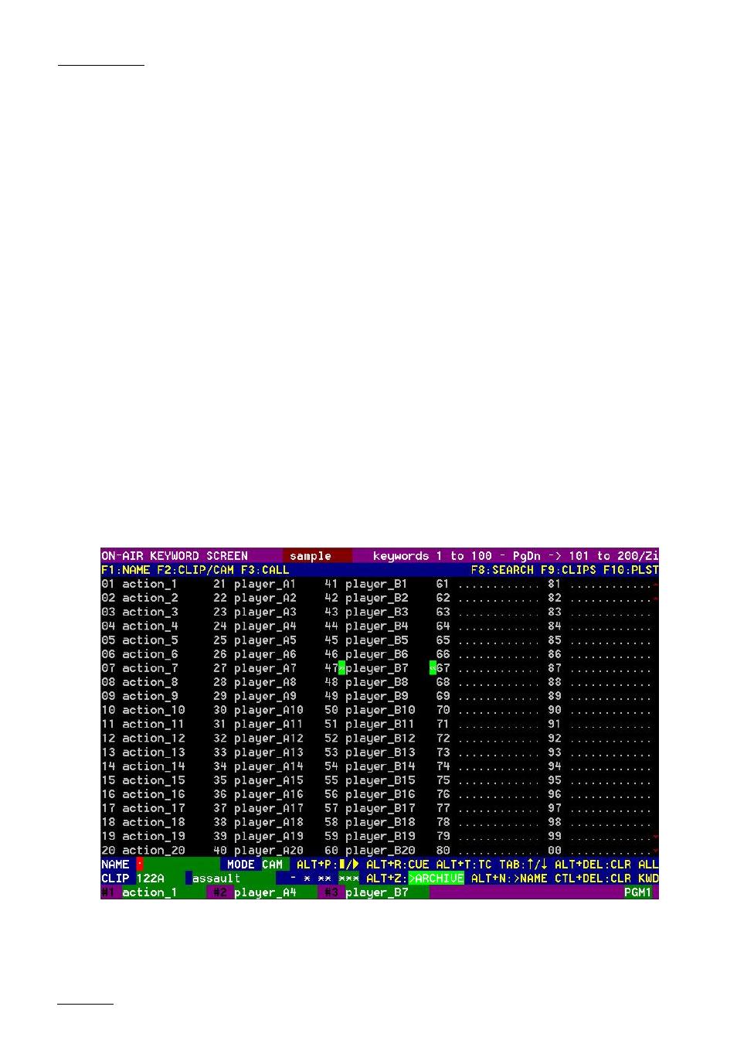Select keyword 50 player_B10
Screen dimensions: 737x1044
click(370, 710)
